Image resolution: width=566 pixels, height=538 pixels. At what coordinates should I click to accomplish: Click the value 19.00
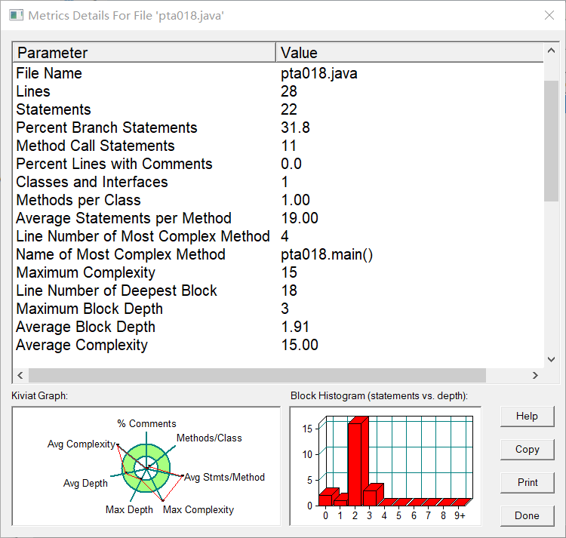pyautogui.click(x=300, y=218)
